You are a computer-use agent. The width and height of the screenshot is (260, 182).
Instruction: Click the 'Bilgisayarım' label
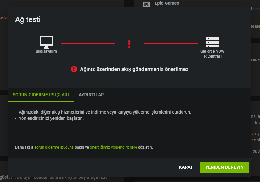coord(46,51)
